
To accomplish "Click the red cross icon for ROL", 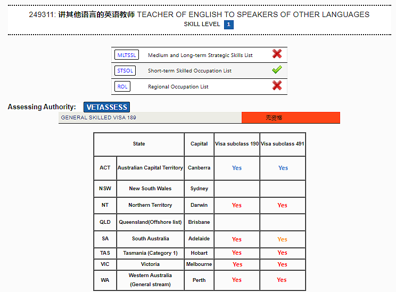I will [x=277, y=85].
